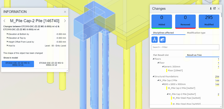Collapse the Generic 300mm node
This screenshot has width=224, height=109.
click(x=163, y=67)
